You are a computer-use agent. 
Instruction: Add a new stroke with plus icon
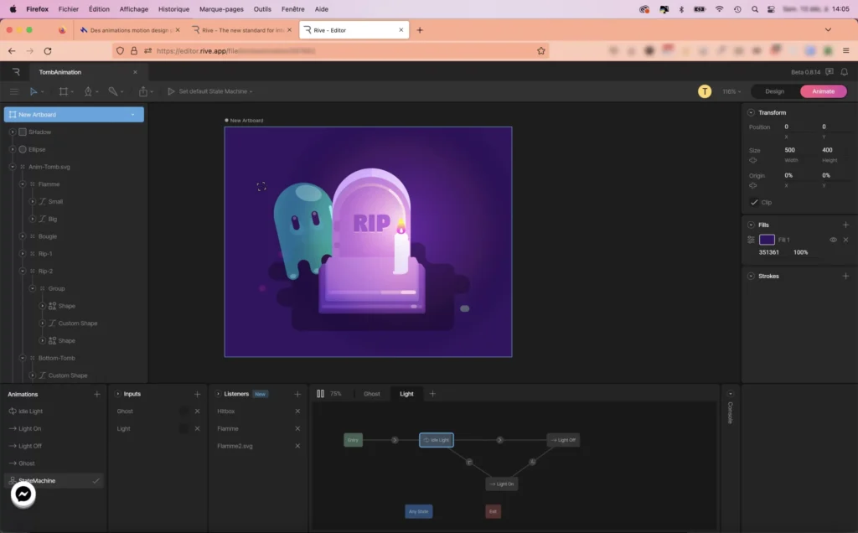[x=845, y=276]
